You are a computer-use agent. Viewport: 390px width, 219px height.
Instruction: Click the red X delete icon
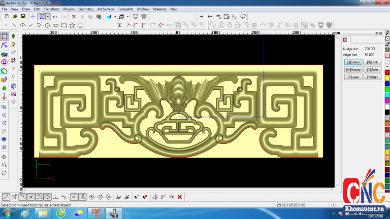[x=74, y=17]
